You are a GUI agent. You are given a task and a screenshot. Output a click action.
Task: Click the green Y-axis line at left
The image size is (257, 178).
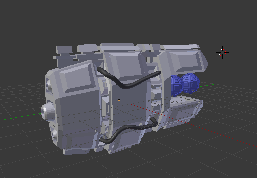[x=20, y=116]
